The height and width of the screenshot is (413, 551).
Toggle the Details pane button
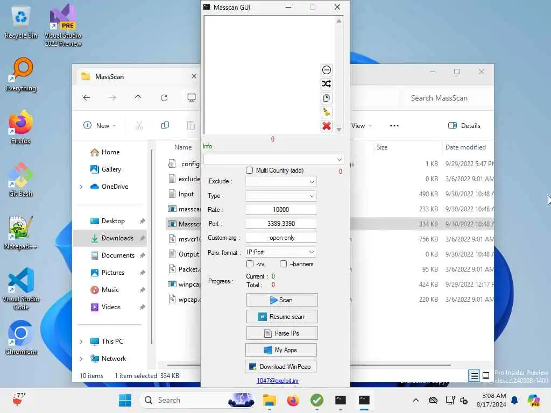pyautogui.click(x=464, y=126)
